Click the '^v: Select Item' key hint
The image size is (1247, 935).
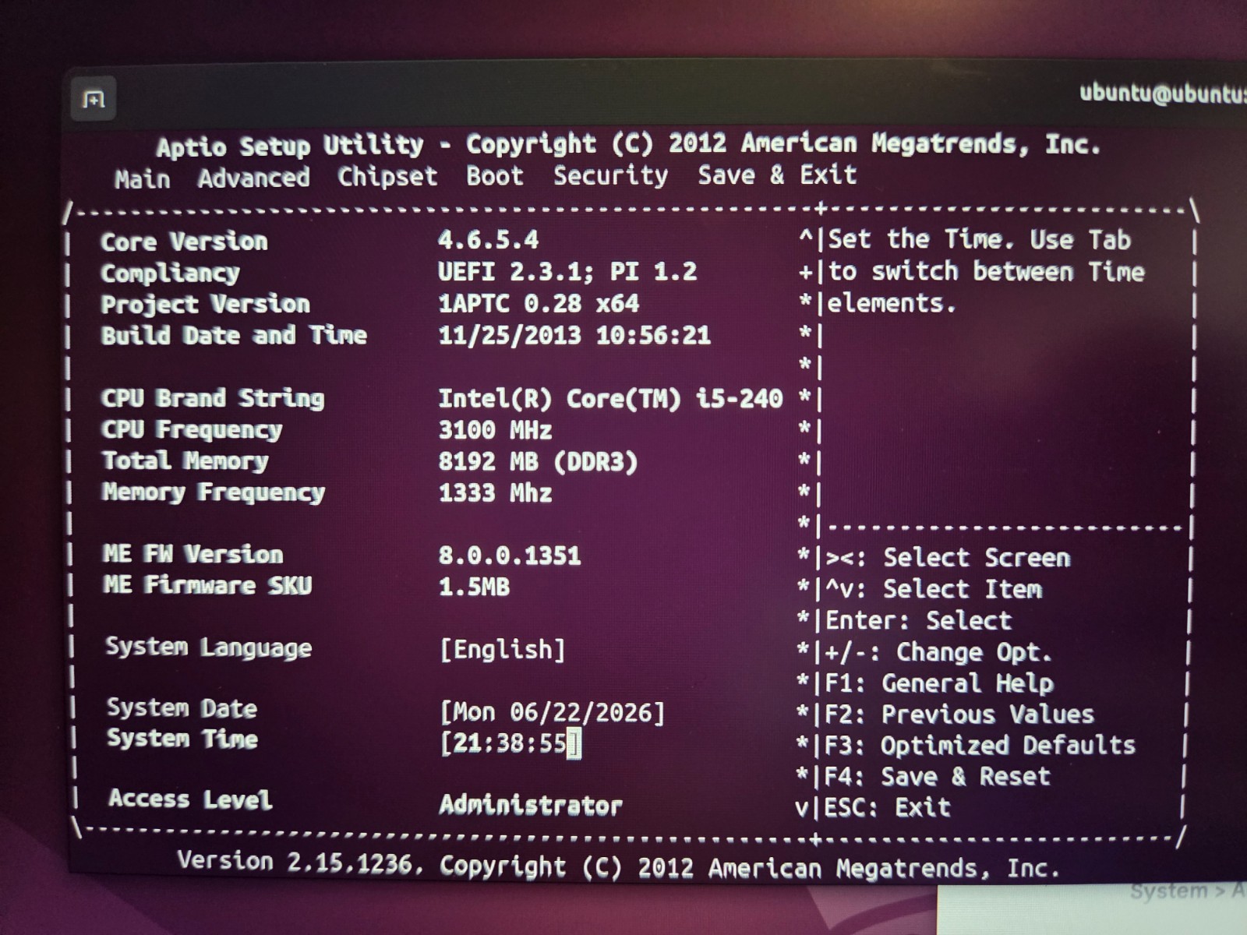pos(934,589)
